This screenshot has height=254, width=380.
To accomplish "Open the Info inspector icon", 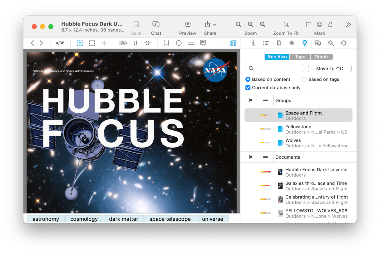I will tap(253, 43).
